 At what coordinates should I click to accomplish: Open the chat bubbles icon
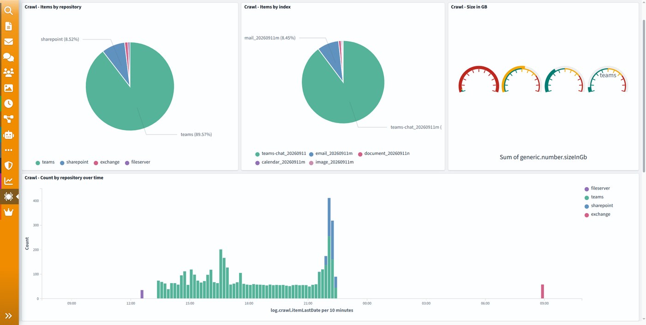click(x=8, y=57)
